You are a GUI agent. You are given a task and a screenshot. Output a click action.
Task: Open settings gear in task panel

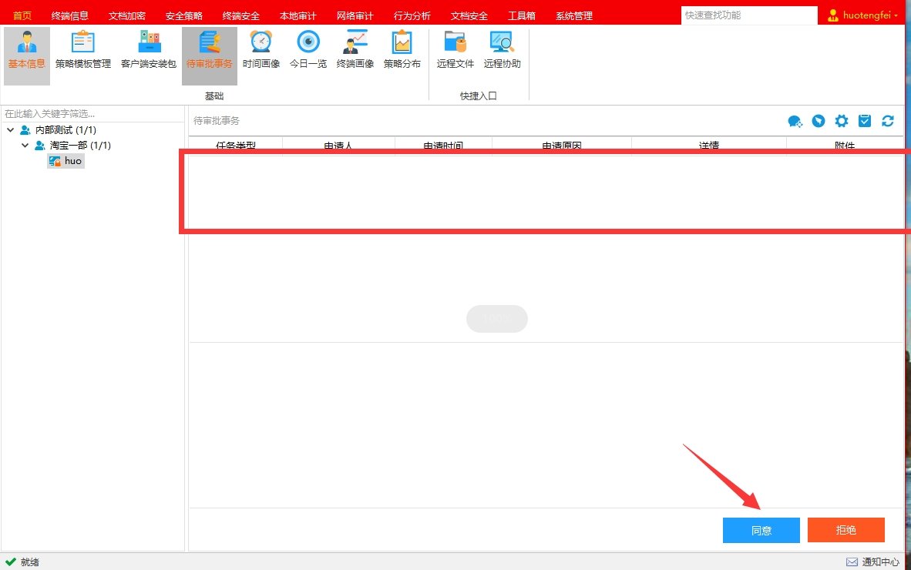(841, 121)
